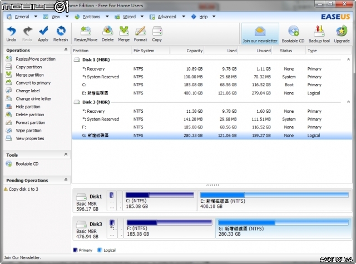Select the E: 400.10 GB partition row

212,93
